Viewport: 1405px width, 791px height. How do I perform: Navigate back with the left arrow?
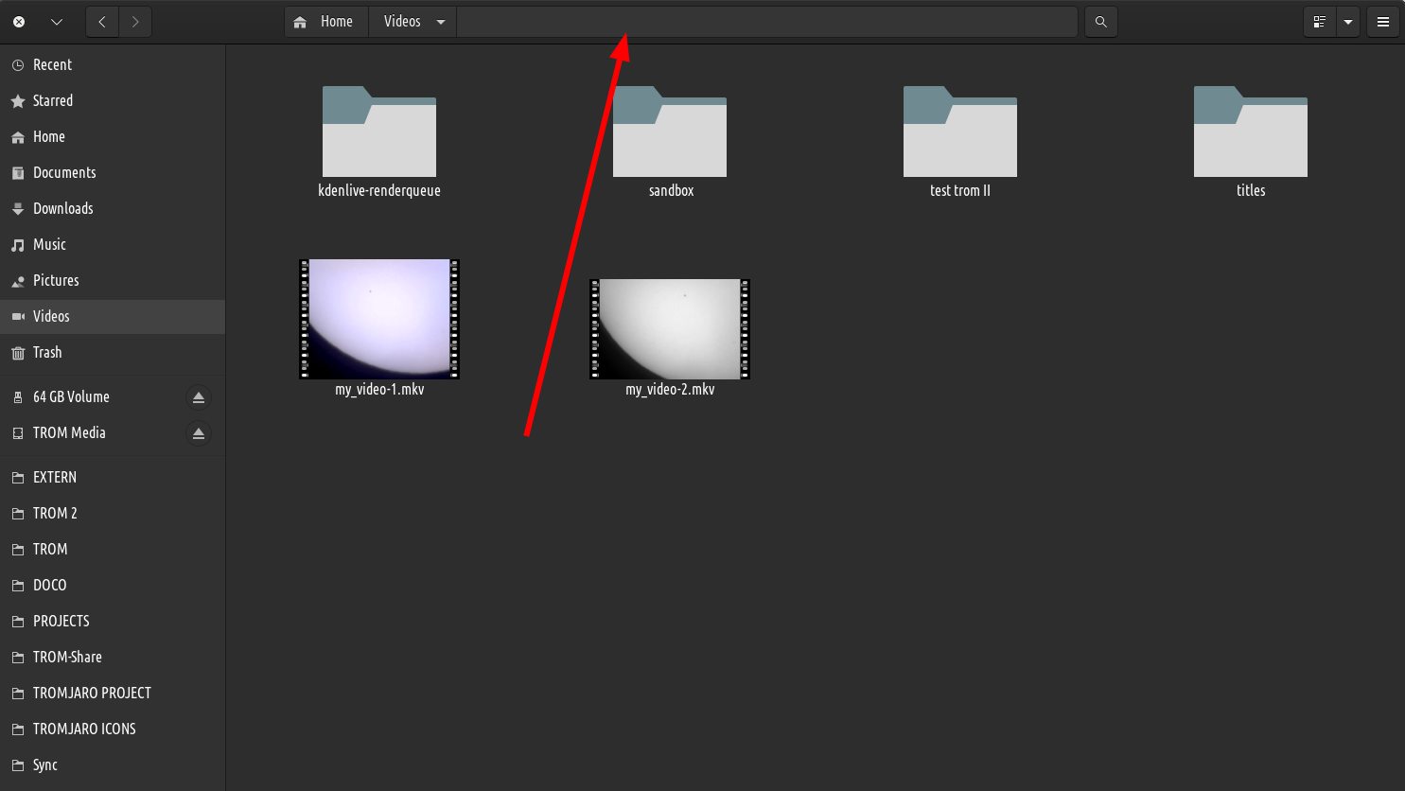(x=101, y=21)
